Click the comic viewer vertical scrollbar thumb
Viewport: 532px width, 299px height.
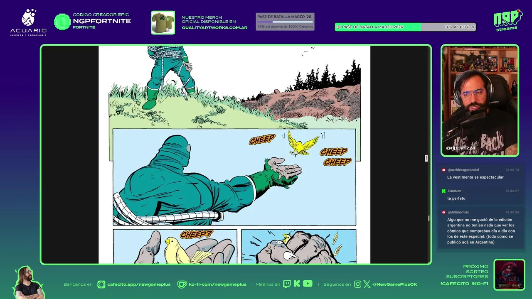click(429, 218)
